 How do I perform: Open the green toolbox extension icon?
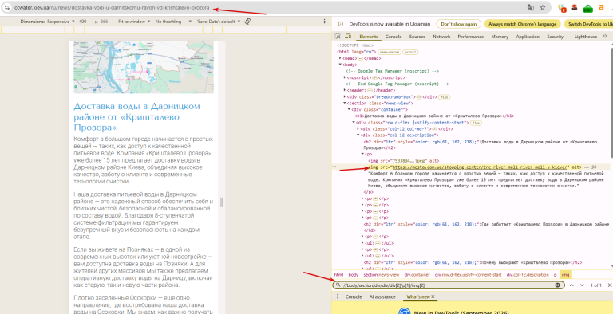coord(587,8)
